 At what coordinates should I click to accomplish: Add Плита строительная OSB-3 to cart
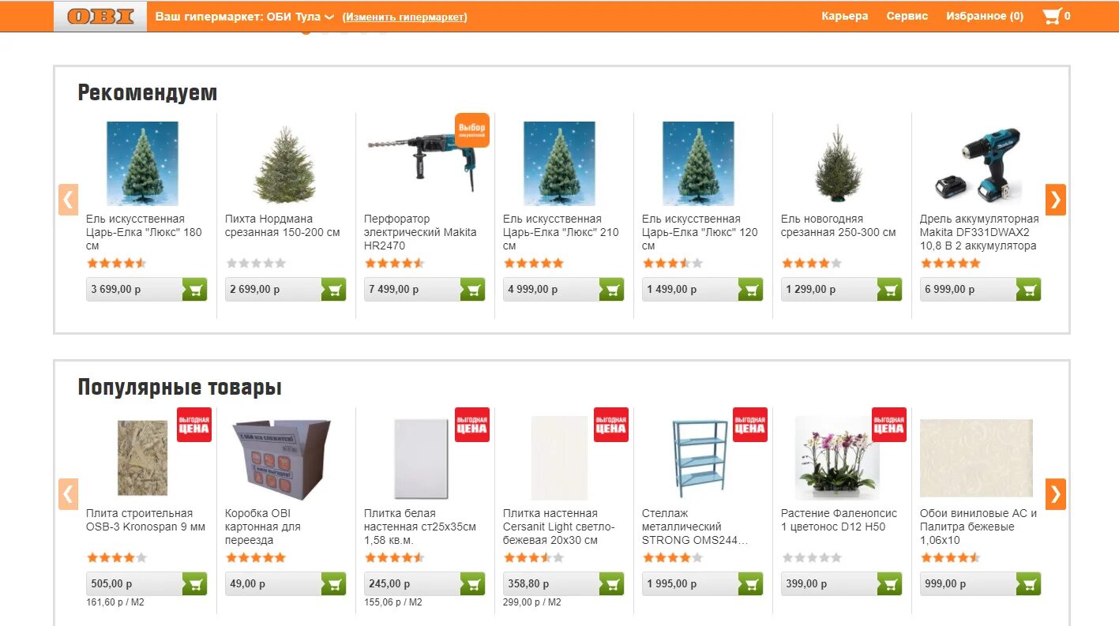(x=194, y=583)
